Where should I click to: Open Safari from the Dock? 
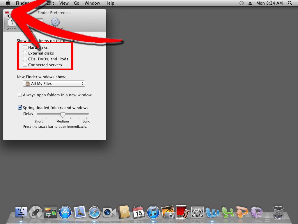coord(95,212)
